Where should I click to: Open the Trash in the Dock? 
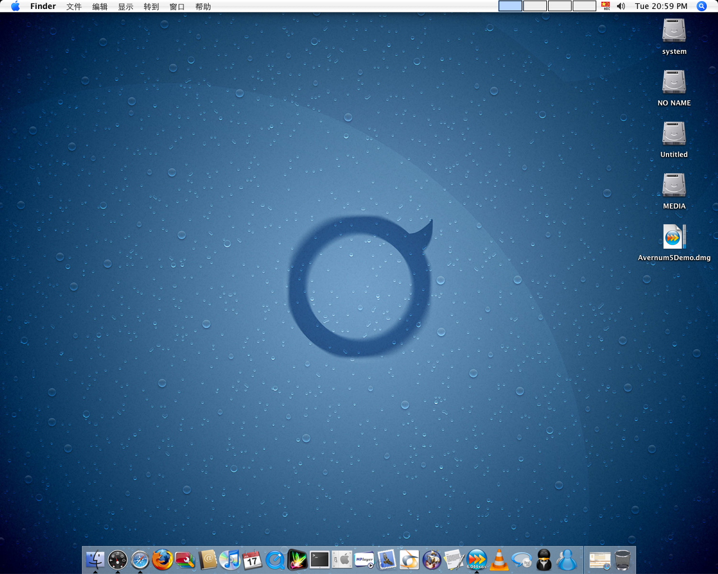(x=623, y=559)
